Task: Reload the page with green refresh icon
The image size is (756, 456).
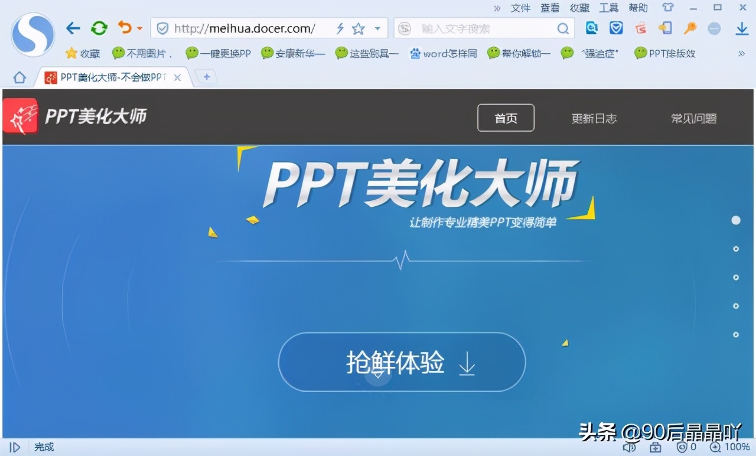Action: point(99,28)
